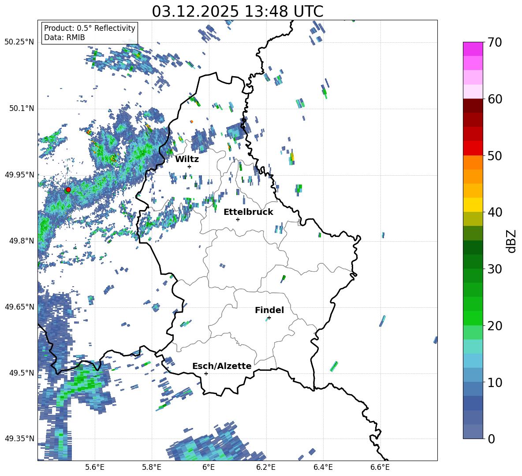Click the Ettelbruck city label
Image resolution: width=522 pixels, height=476 pixels.
[248, 212]
